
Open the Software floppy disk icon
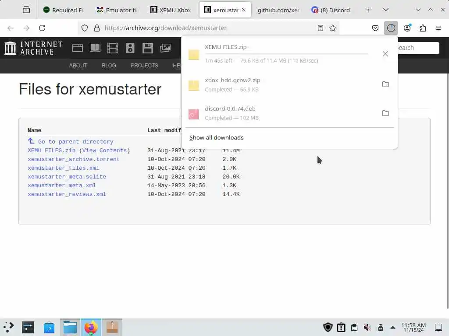coord(148,48)
